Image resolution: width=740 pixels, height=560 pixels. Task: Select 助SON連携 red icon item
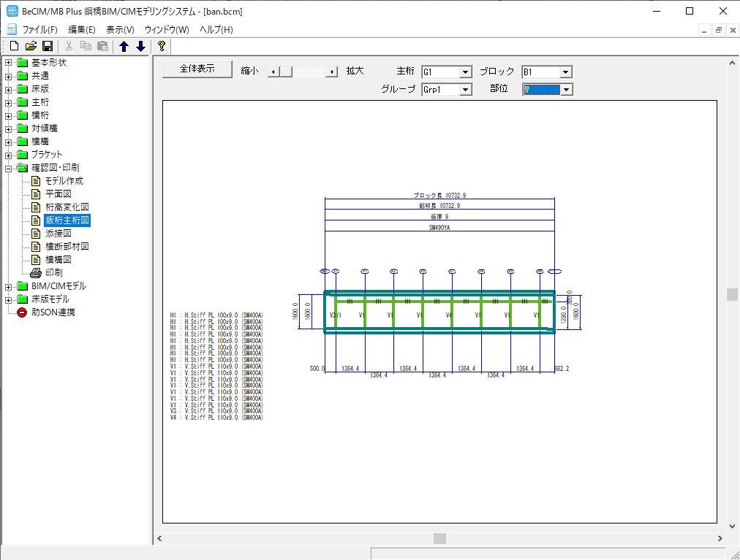(53, 312)
